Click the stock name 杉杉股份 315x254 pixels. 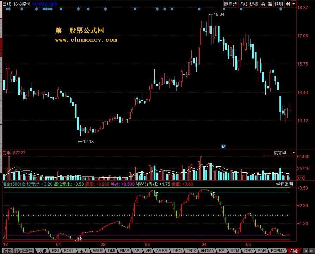[22, 4]
